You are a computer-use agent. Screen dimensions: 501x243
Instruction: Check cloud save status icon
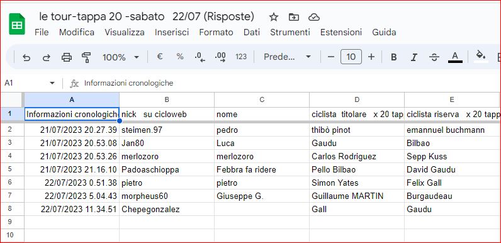314,17
